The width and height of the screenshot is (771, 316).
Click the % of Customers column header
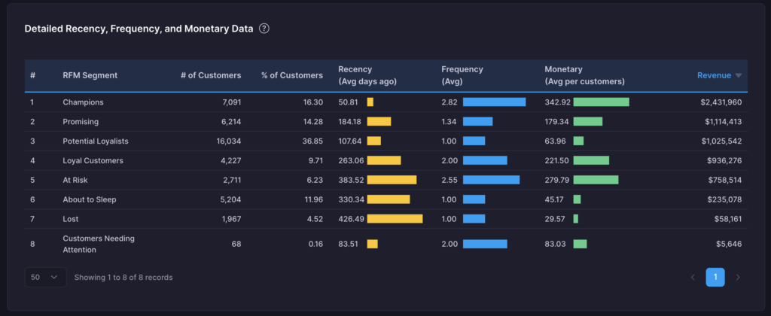[x=292, y=76]
